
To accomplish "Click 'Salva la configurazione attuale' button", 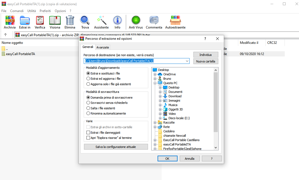I will click(x=116, y=147).
